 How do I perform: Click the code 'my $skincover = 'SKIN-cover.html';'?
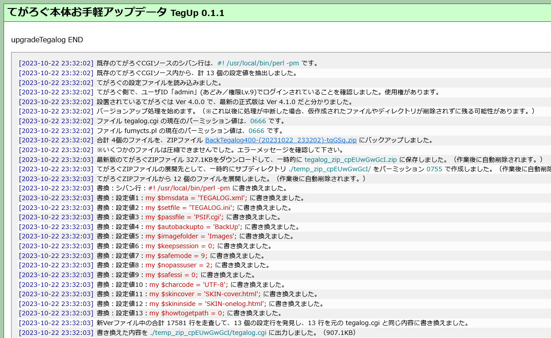tap(205, 294)
